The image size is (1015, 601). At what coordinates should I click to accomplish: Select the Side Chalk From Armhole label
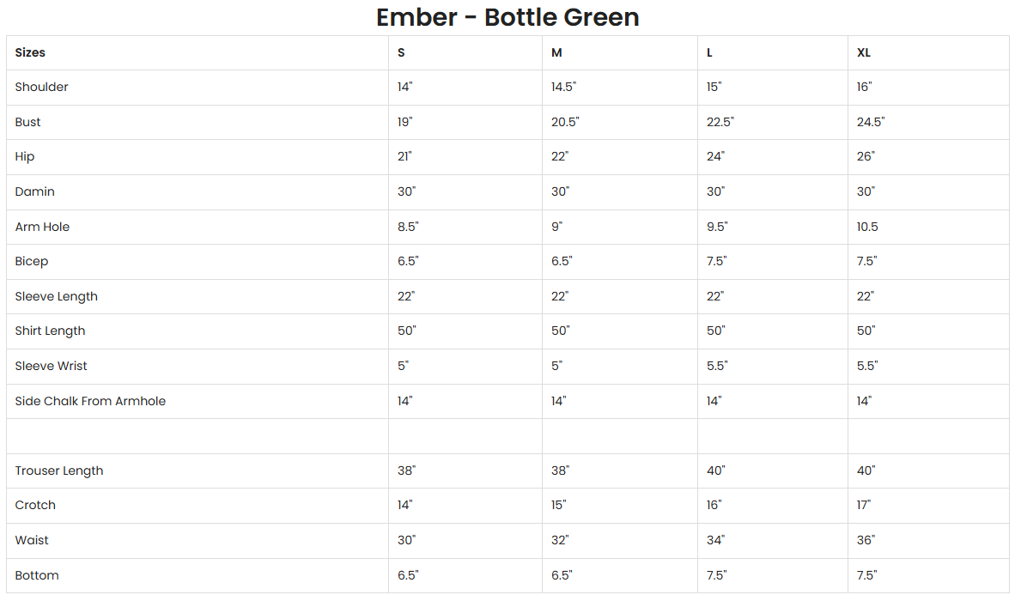[x=90, y=401]
